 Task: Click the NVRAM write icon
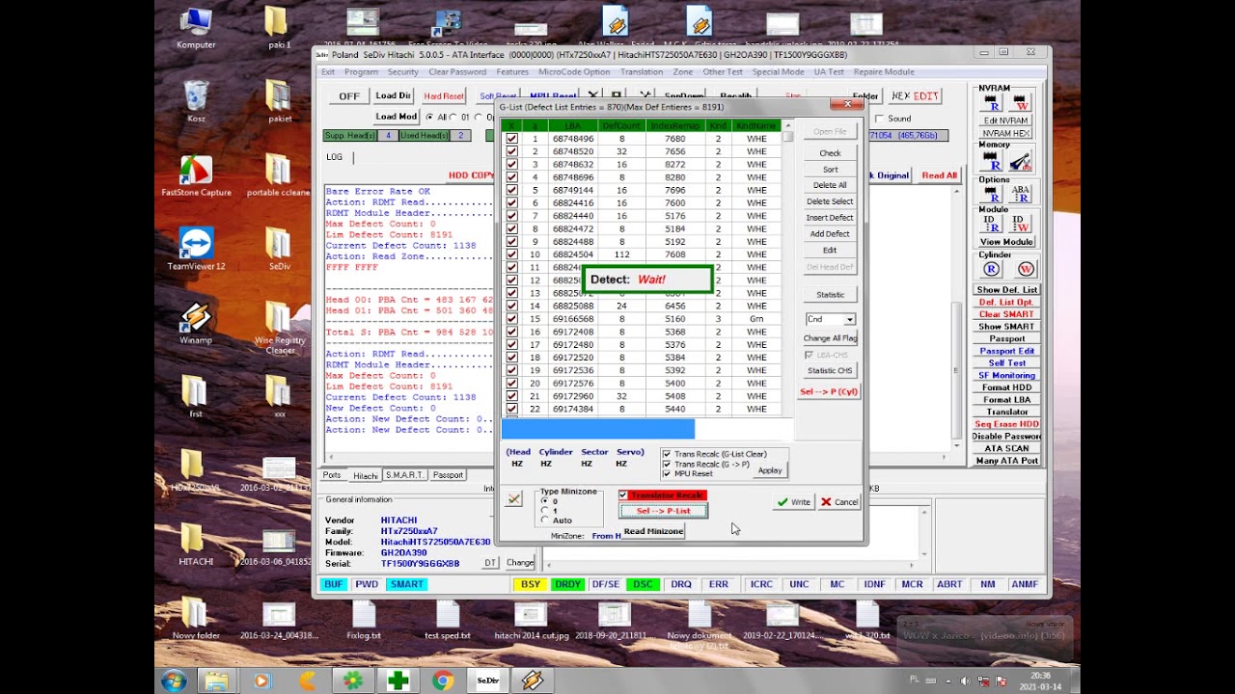pos(1021,103)
